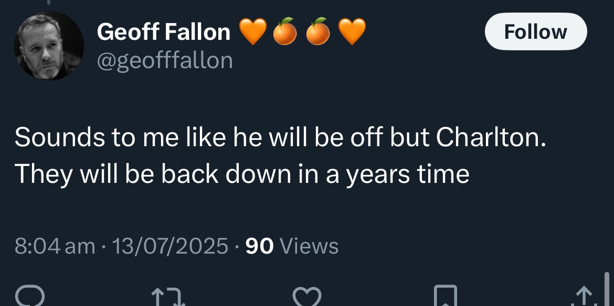
Task: Click the 8:04 am timestamp
Action: coord(55,246)
